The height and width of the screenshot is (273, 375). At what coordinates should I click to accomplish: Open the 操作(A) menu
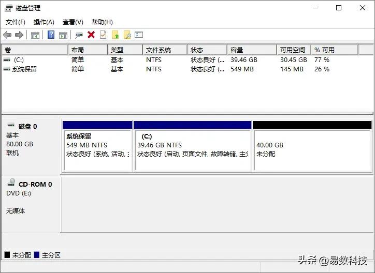click(x=44, y=22)
